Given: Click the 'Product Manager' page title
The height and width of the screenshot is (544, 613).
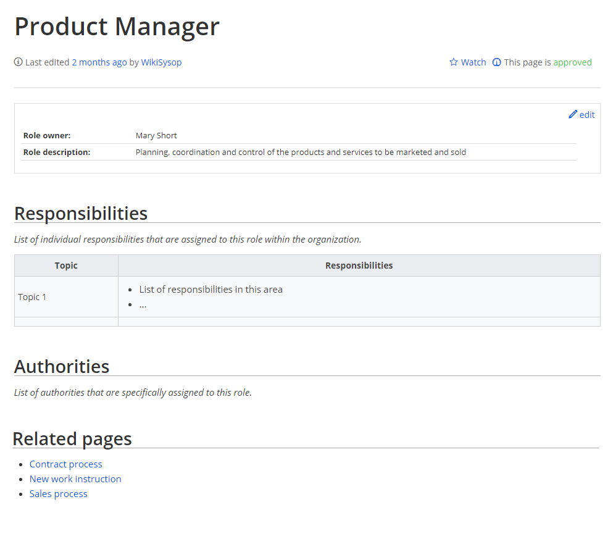Looking at the screenshot, I should (x=117, y=27).
